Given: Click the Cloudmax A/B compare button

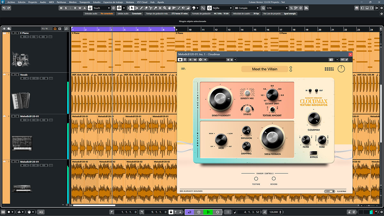Looking at the screenshot, I should pyautogui.click(x=200, y=60).
